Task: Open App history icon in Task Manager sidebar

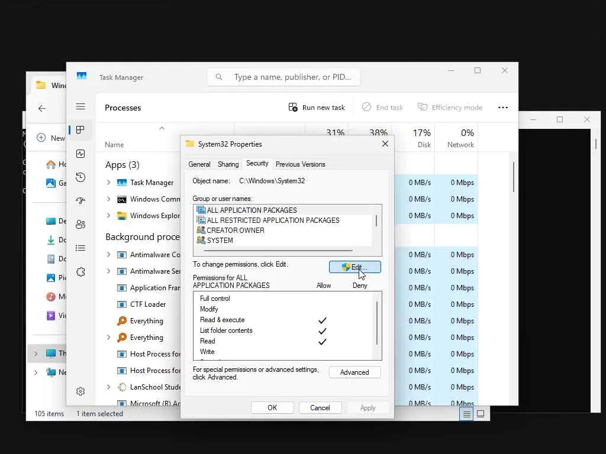Action: tap(80, 177)
